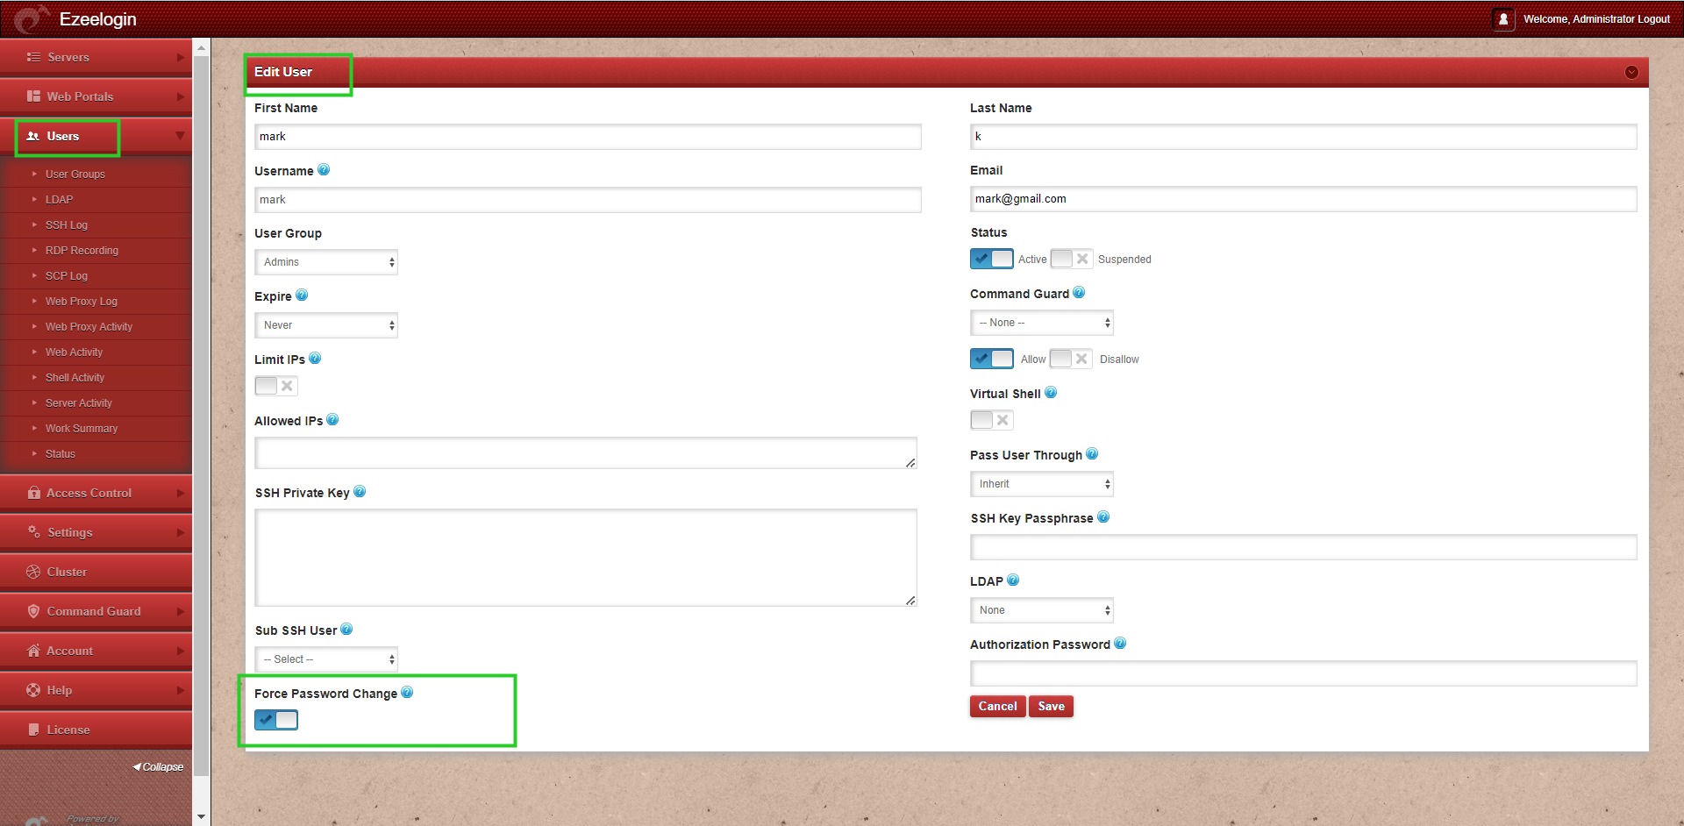Click the Pass User Through help icon
The width and height of the screenshot is (1684, 826).
click(1092, 454)
